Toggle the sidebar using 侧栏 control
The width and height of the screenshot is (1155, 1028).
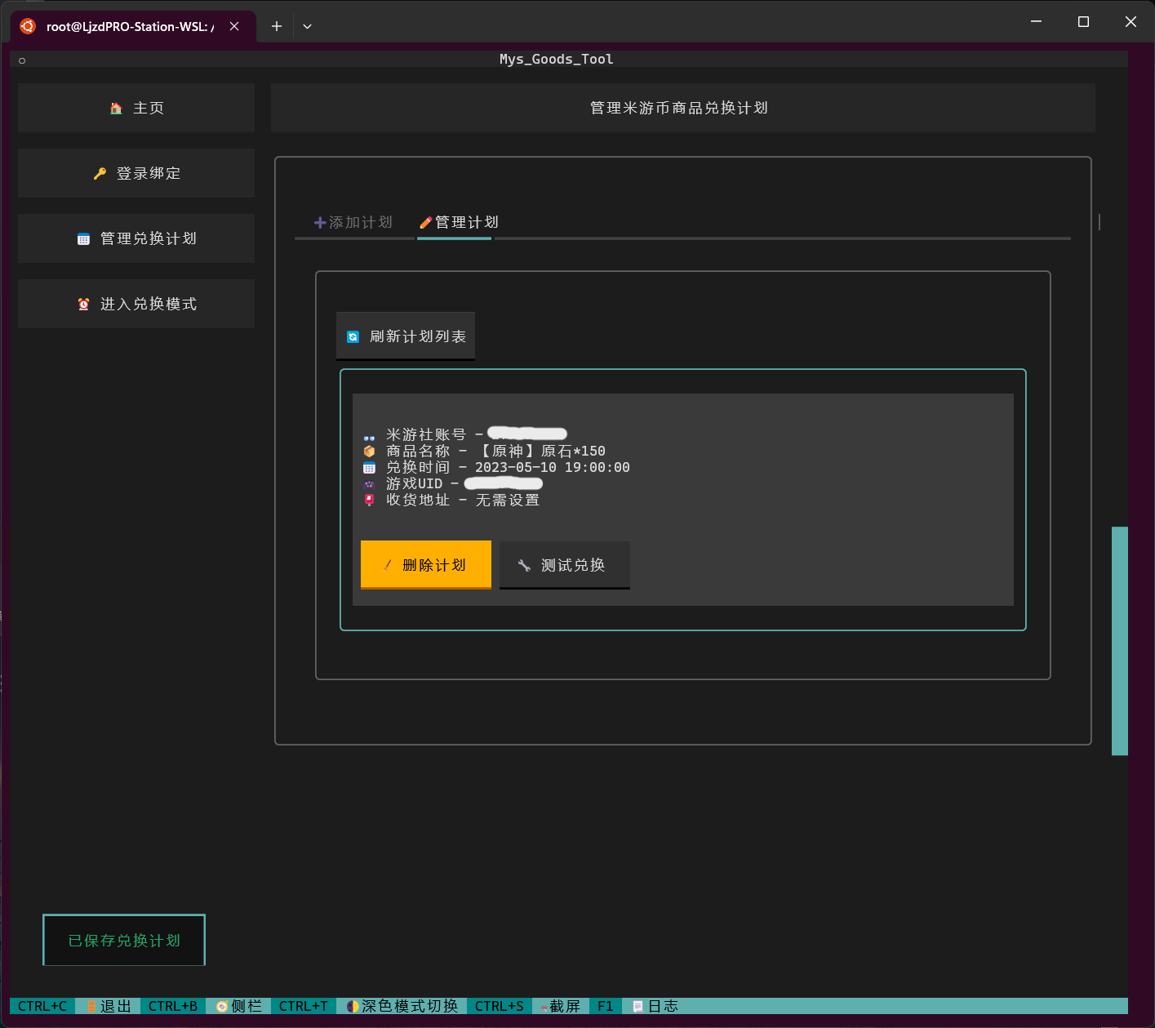[238, 1006]
